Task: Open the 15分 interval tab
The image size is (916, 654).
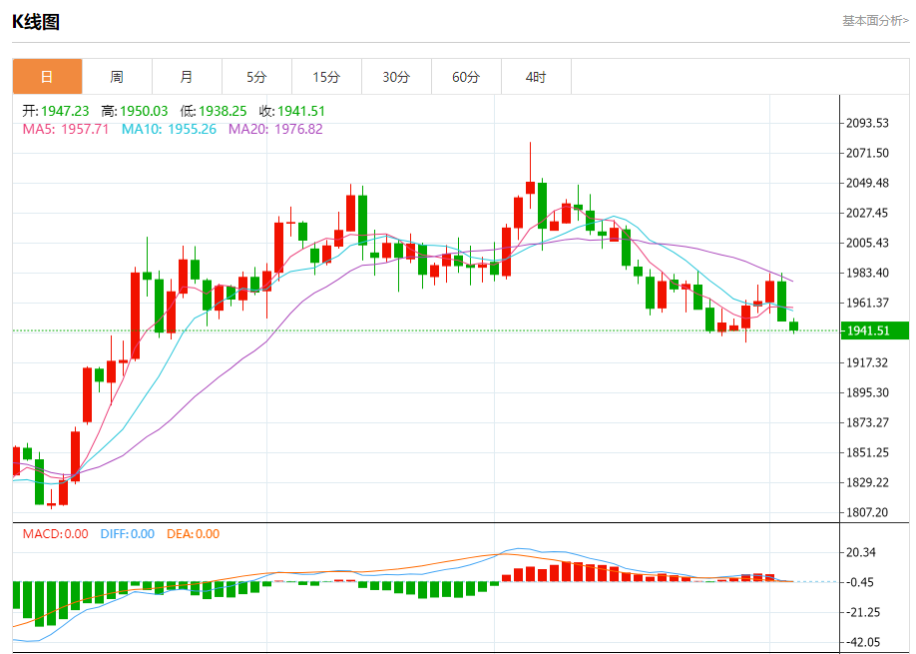Action: [326, 77]
